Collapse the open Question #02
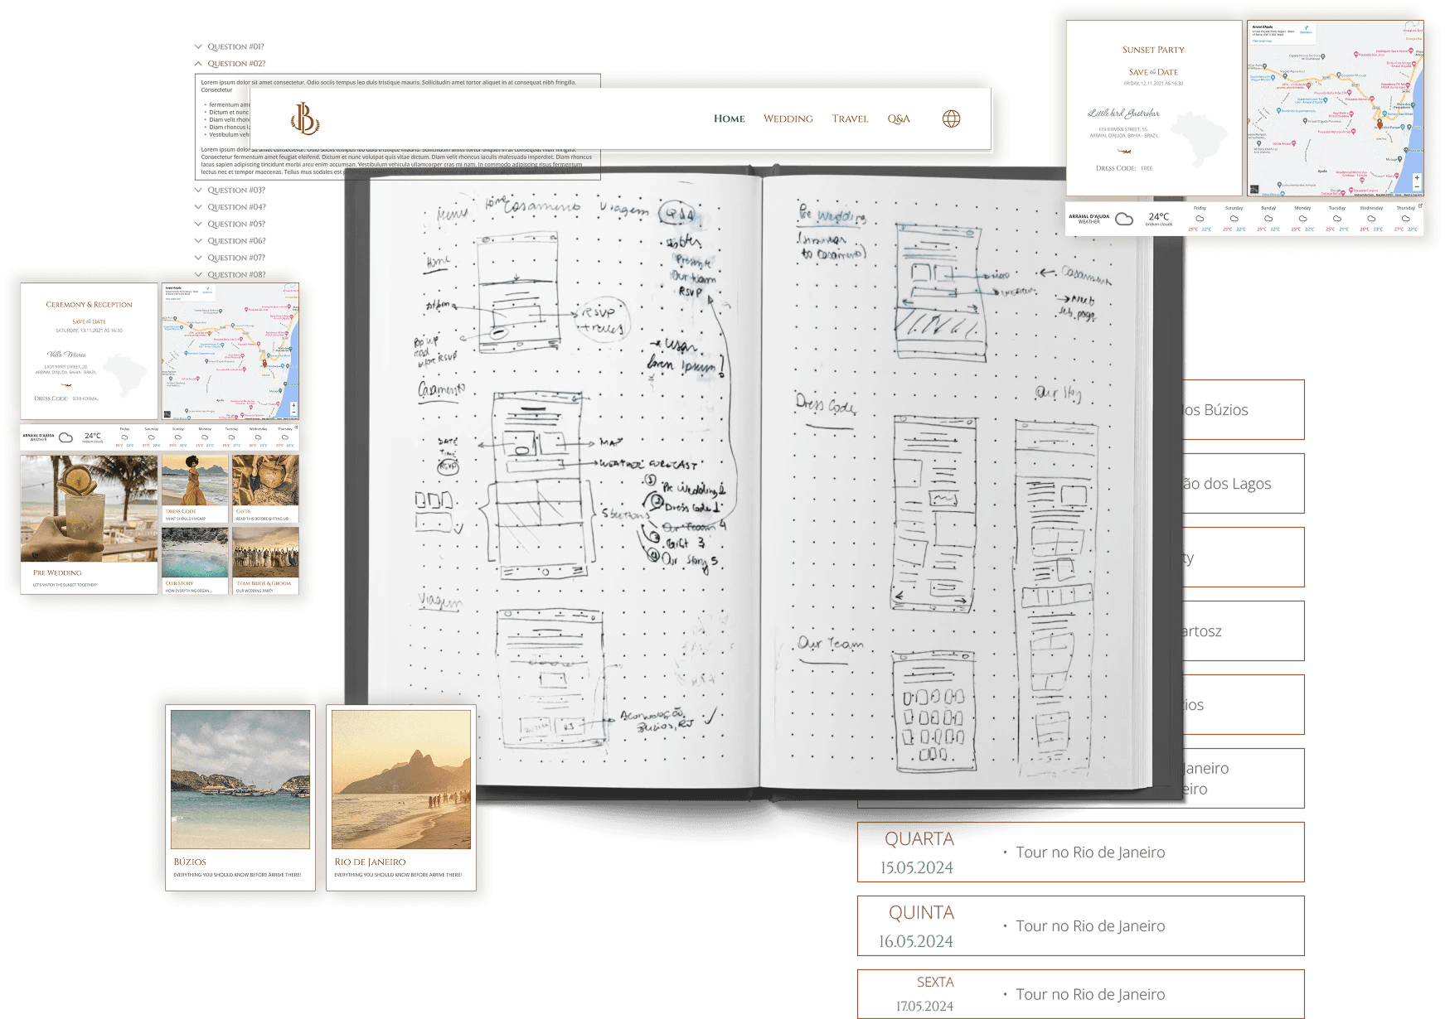Image resolution: width=1445 pixels, height=1019 pixels. (230, 64)
